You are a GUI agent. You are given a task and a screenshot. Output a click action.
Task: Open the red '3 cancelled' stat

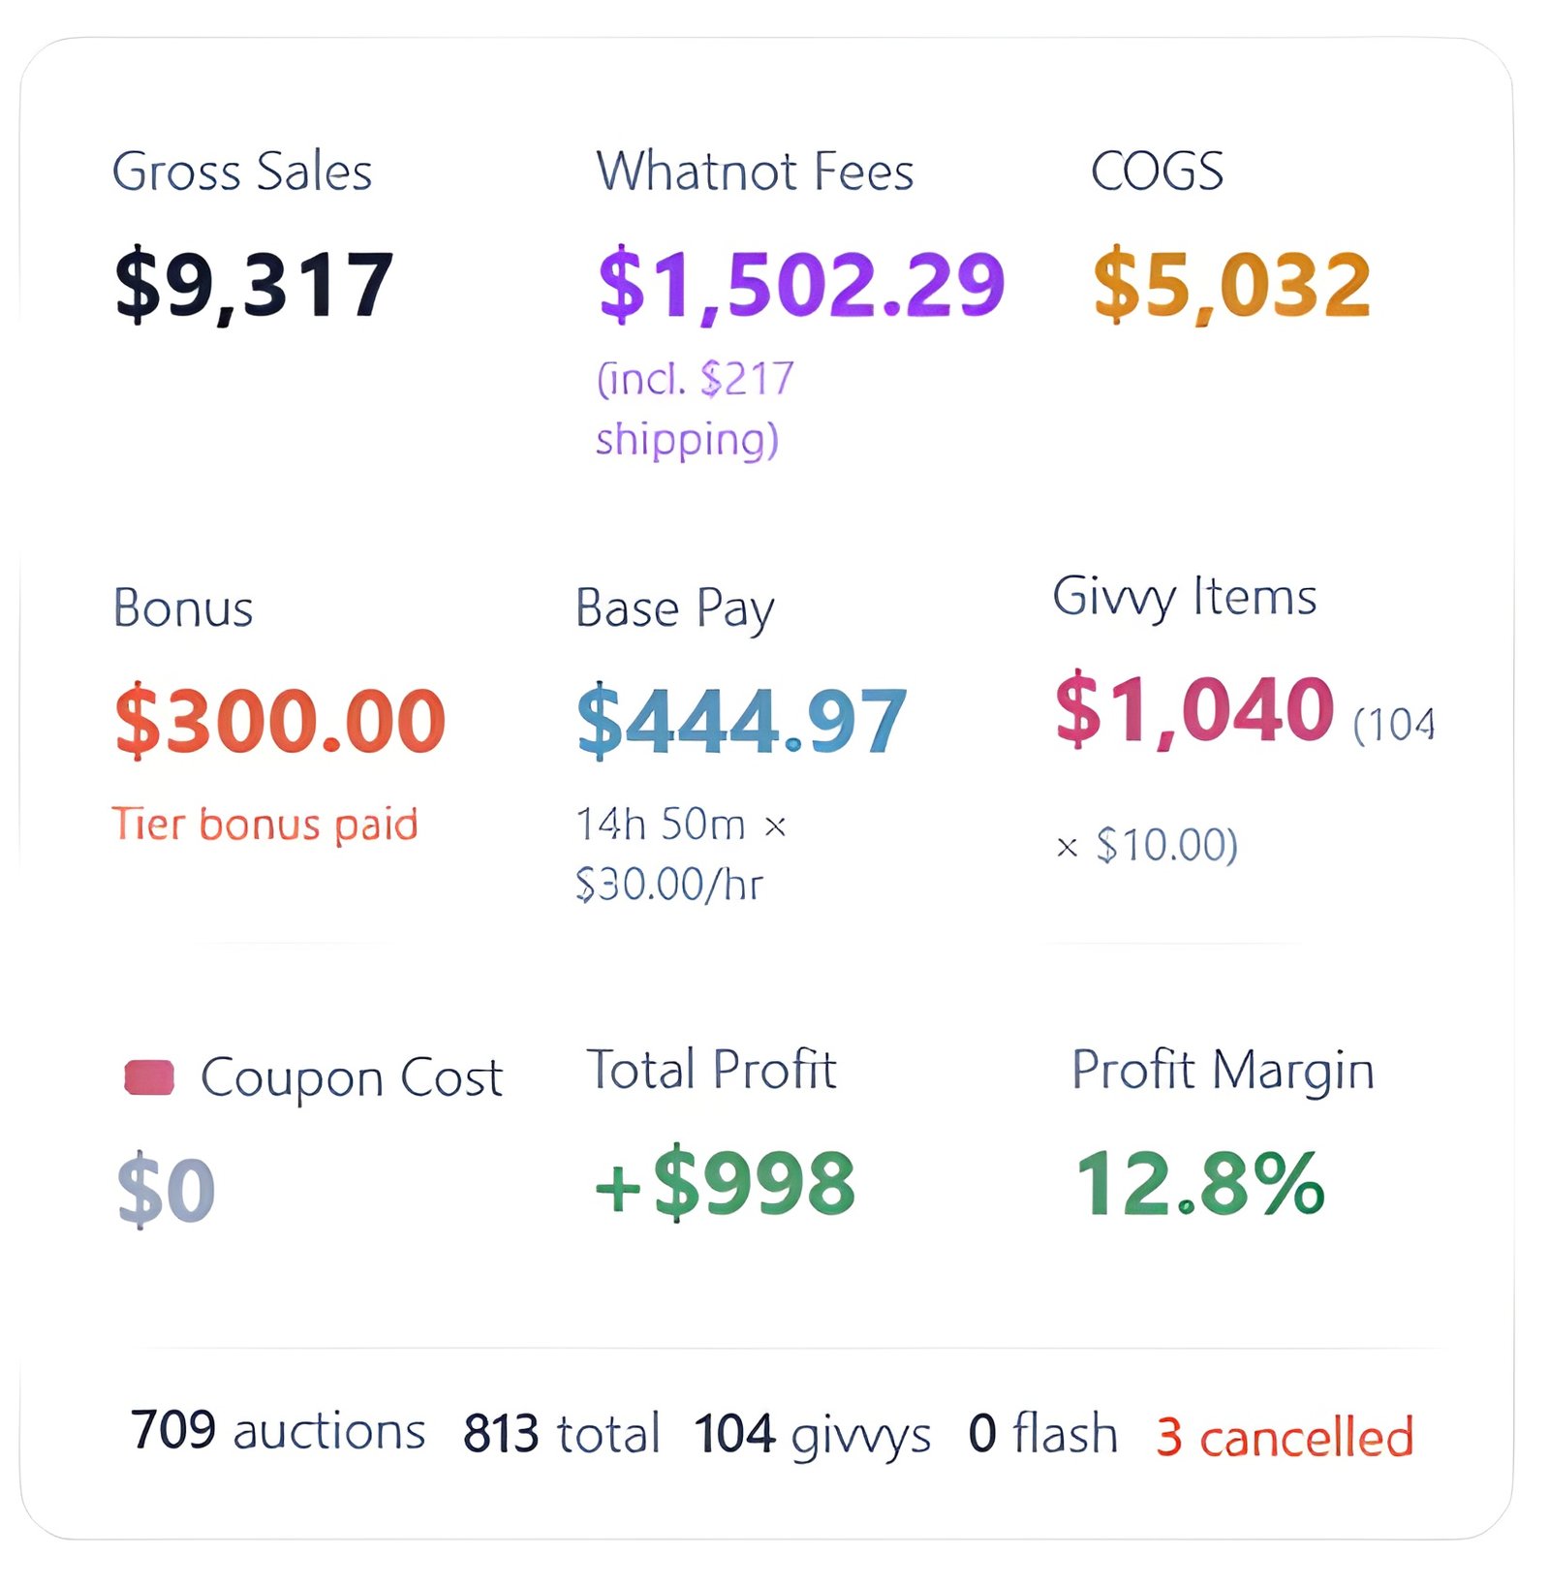pyautogui.click(x=1285, y=1437)
